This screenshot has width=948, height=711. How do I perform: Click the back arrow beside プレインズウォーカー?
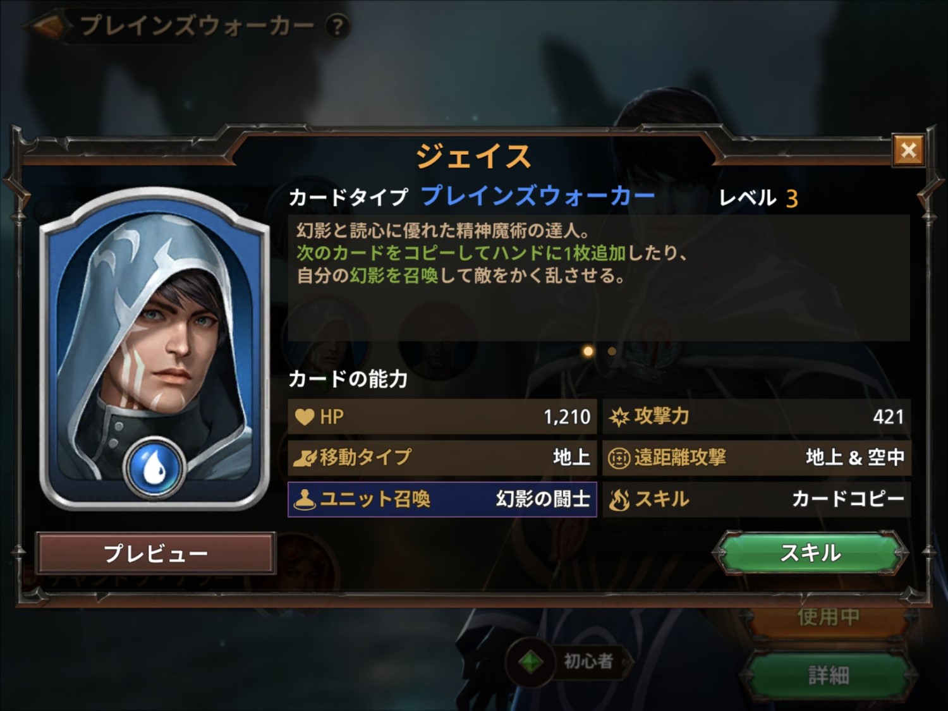coord(46,26)
